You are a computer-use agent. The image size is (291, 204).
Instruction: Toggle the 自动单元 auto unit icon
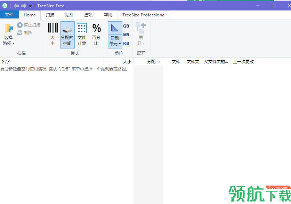pos(115,28)
